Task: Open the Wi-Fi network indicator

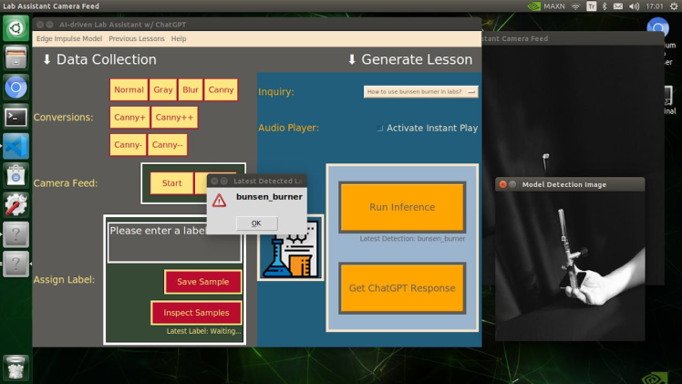Action: point(576,6)
